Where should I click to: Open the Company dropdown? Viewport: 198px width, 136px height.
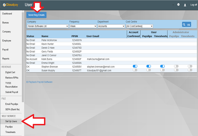click(48, 26)
